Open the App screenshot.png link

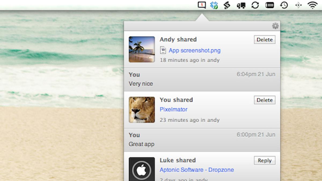(195, 50)
